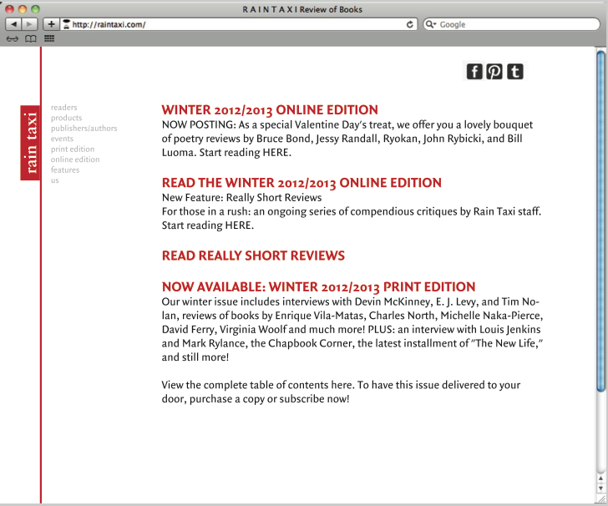The image size is (608, 506).
Task: Open the publishers/authors menu item
Action: pyautogui.click(x=84, y=129)
